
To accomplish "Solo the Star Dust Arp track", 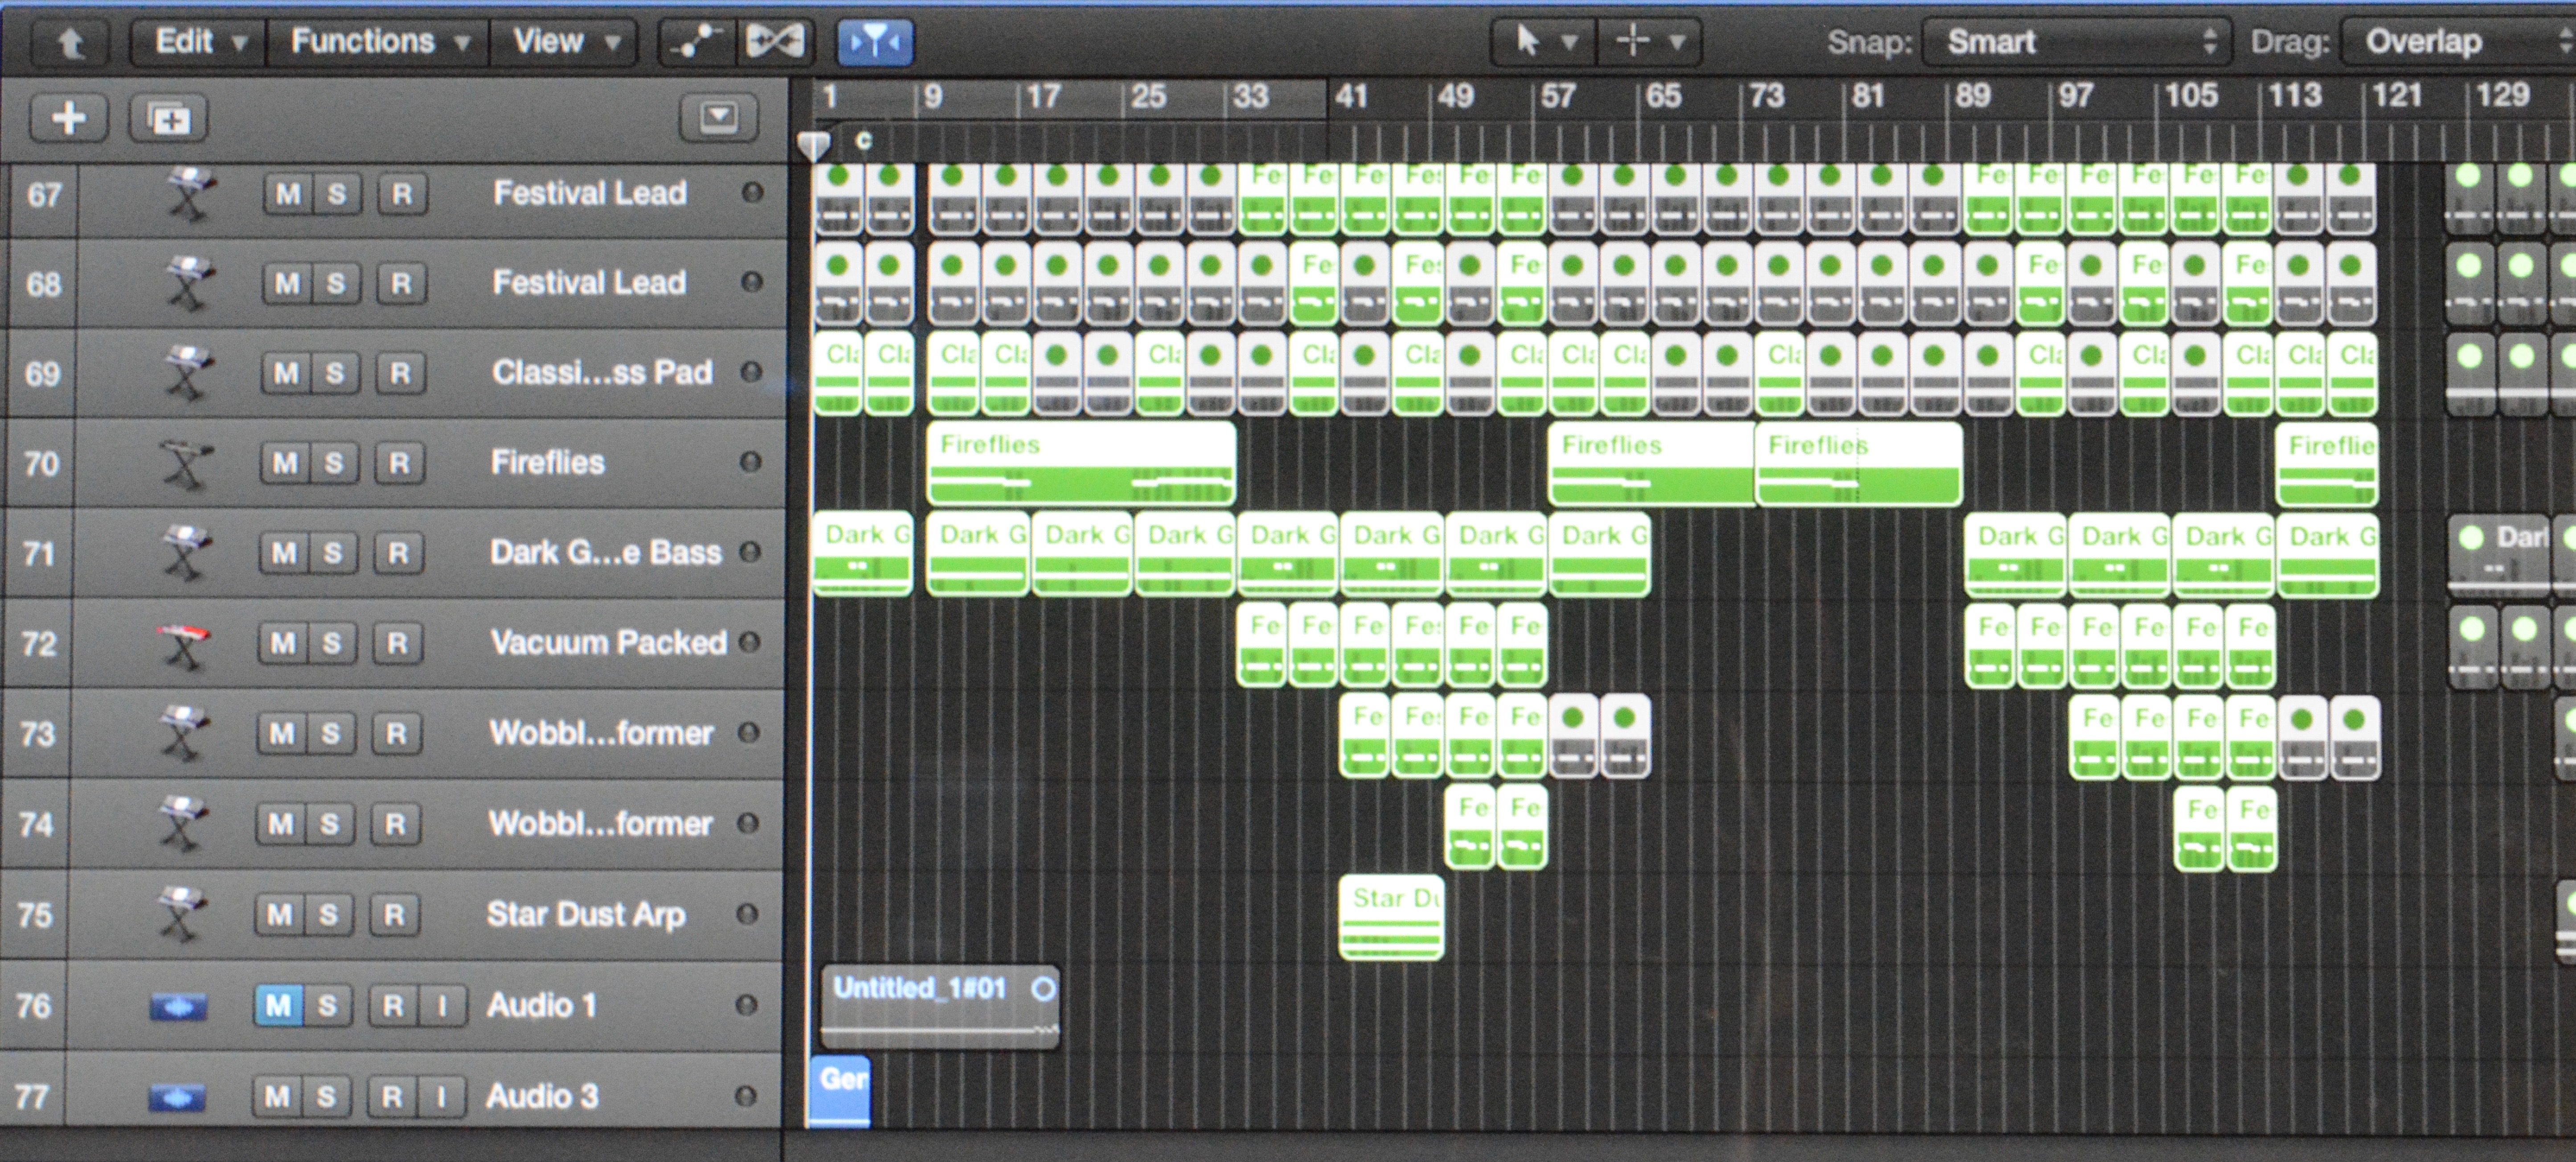I will (329, 915).
